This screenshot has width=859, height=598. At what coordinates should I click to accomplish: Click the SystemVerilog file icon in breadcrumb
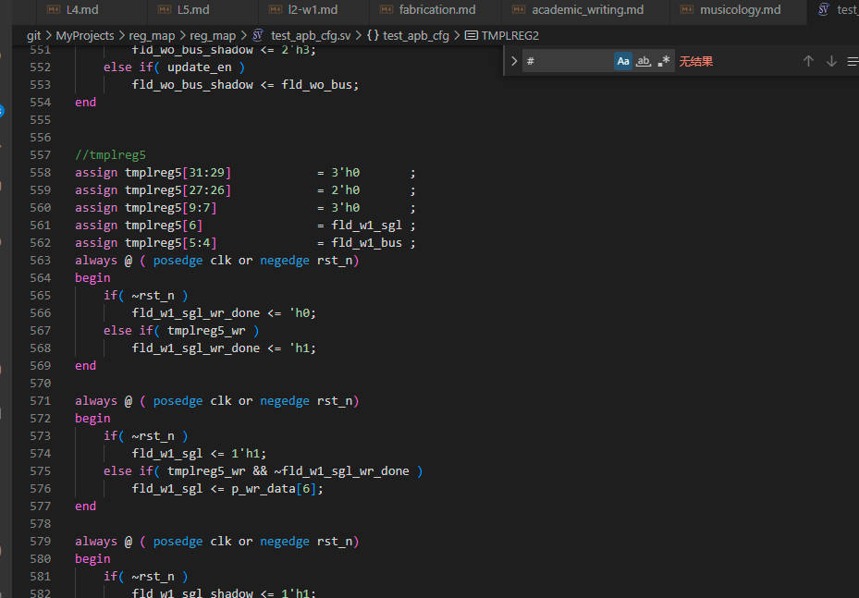click(258, 35)
